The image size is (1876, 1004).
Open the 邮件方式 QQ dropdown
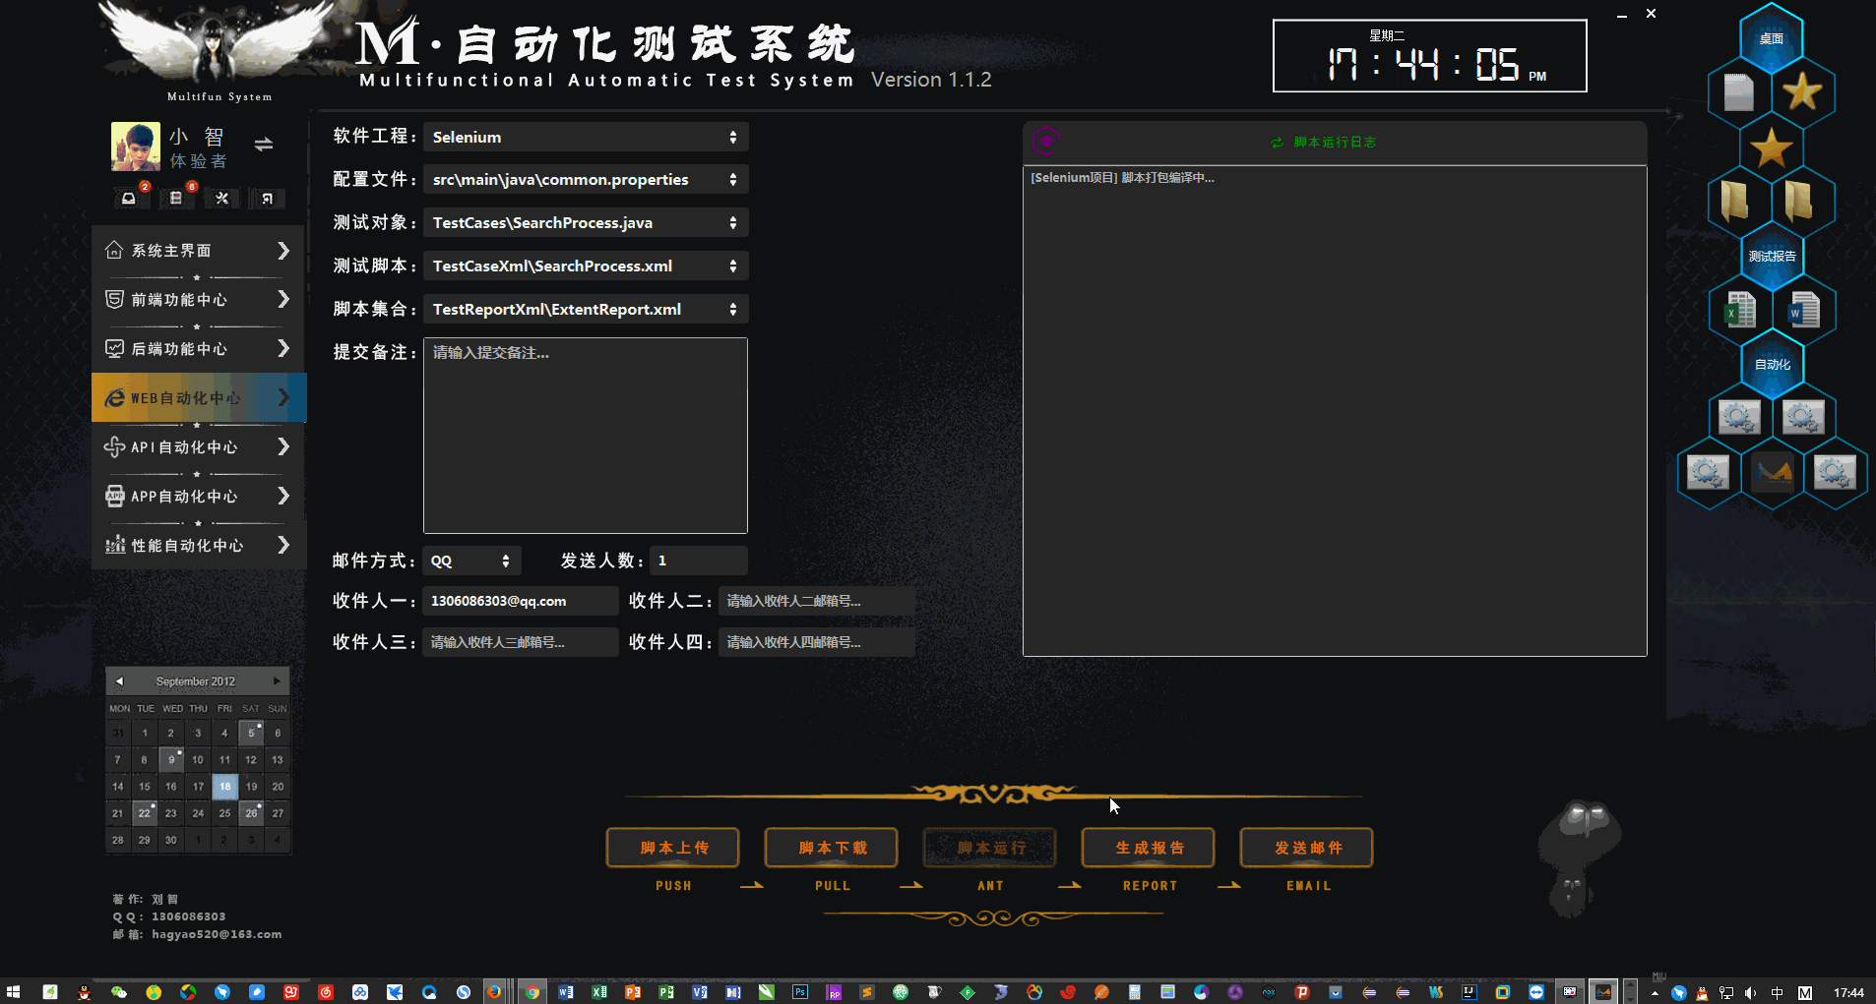[x=471, y=561]
